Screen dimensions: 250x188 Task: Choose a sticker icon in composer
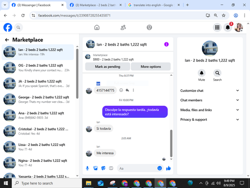click(103, 168)
